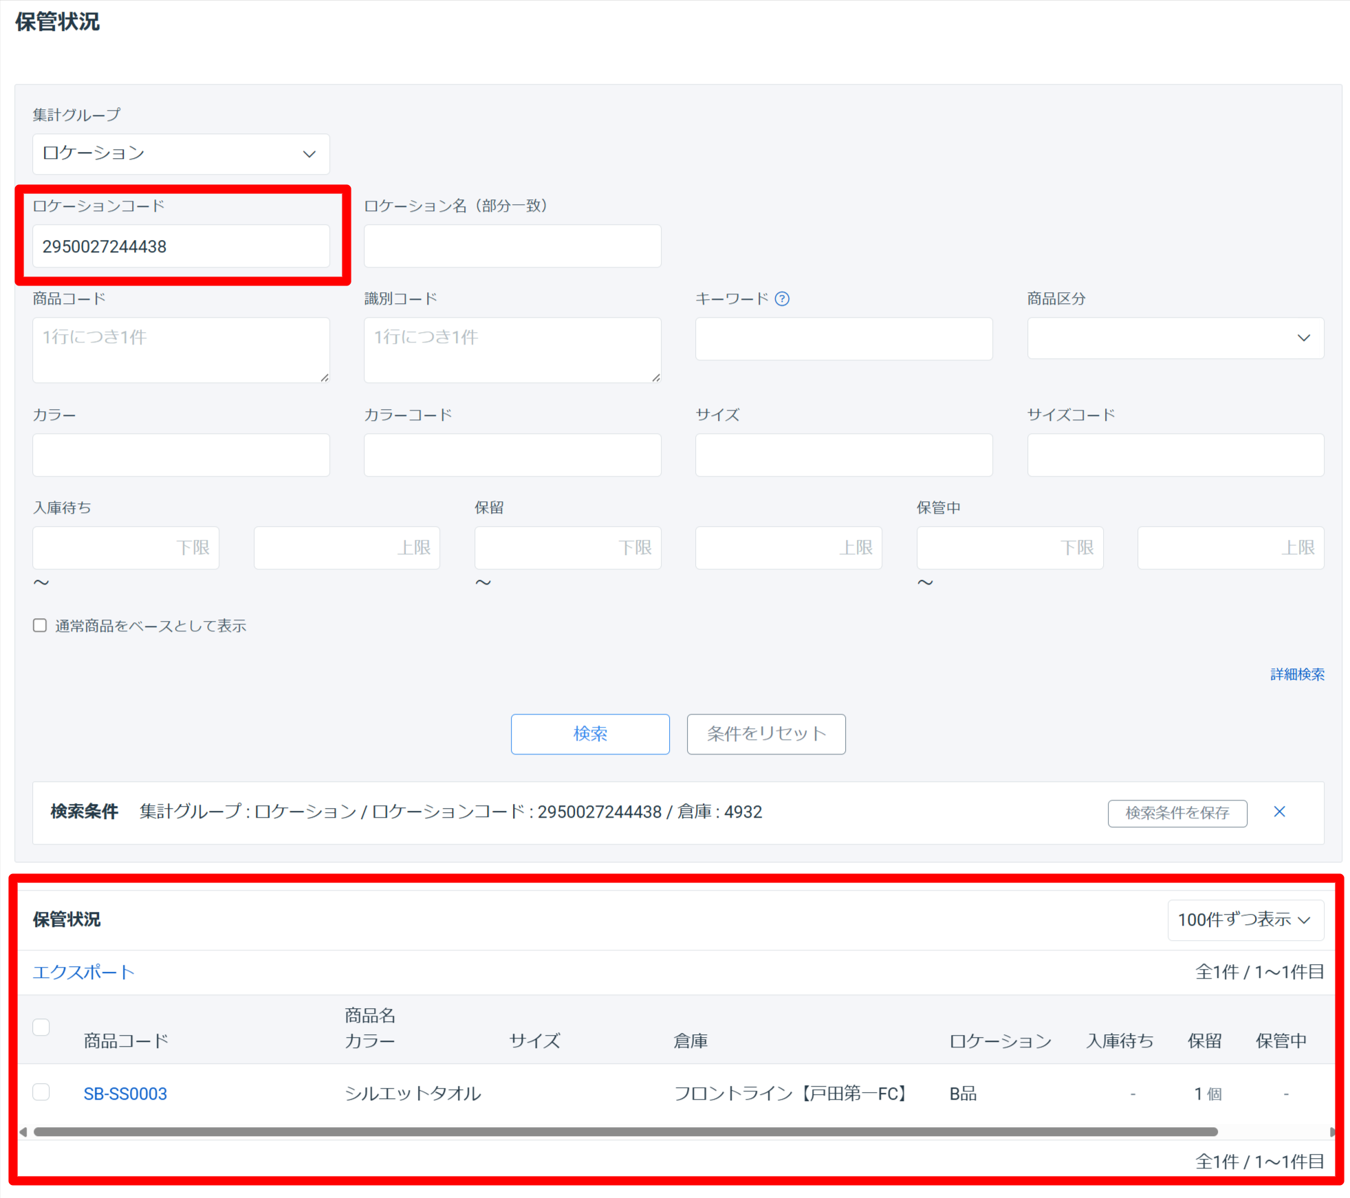Click the 保留 上限 input field
1350x1198 pixels.
click(789, 547)
